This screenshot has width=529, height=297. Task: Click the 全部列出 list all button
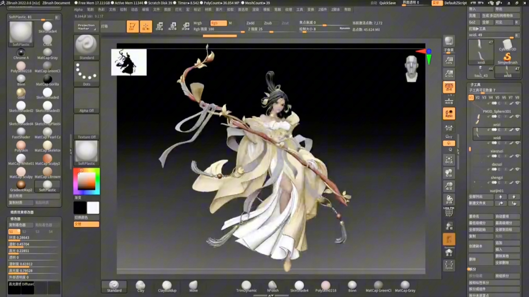coord(481,196)
